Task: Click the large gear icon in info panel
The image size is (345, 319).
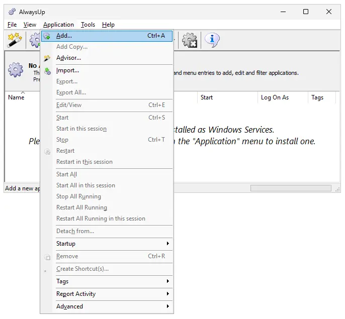Action: pos(16,70)
